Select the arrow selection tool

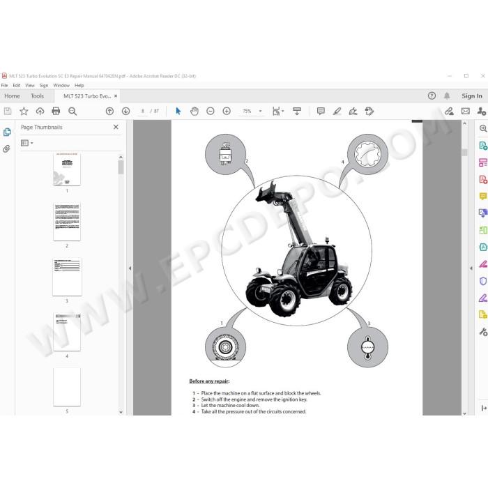(x=178, y=111)
